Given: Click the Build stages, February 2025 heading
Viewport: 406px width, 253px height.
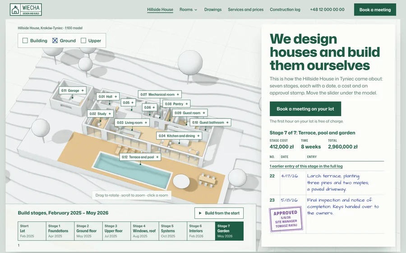Looking at the screenshot, I should click(63, 213).
